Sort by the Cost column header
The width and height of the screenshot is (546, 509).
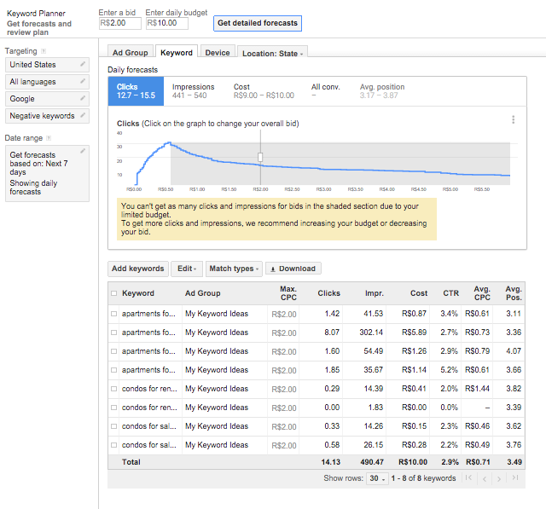[419, 293]
